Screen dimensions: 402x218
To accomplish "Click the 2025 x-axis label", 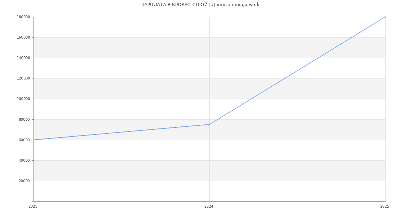I will coord(385,207).
